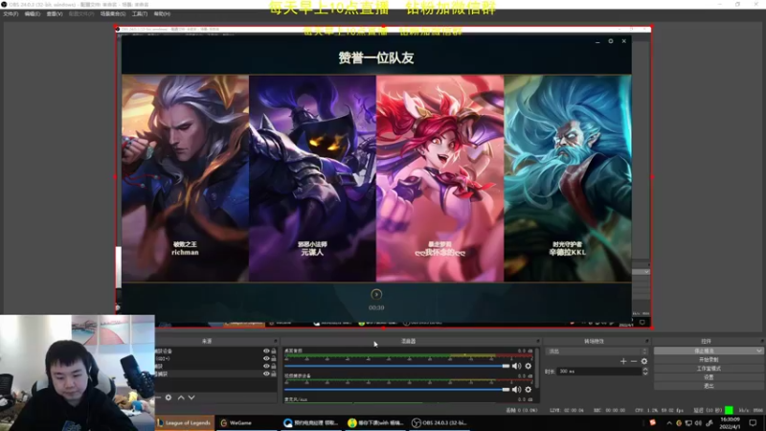Undock the 来源 sources panel via header icon
The width and height of the screenshot is (766, 431).
click(x=276, y=341)
